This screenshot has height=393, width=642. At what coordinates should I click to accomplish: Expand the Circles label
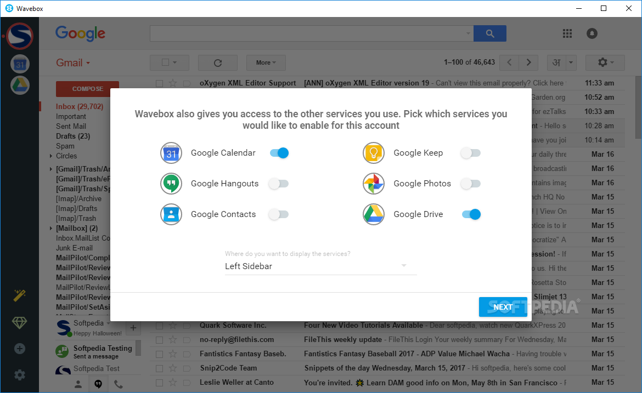coord(51,156)
